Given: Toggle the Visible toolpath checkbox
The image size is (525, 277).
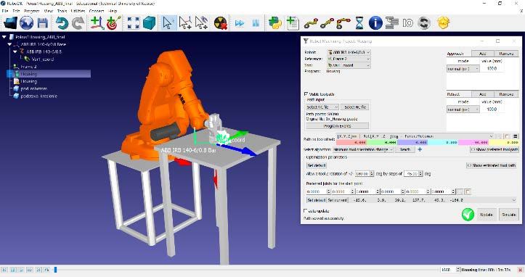Looking at the screenshot, I should click(306, 94).
